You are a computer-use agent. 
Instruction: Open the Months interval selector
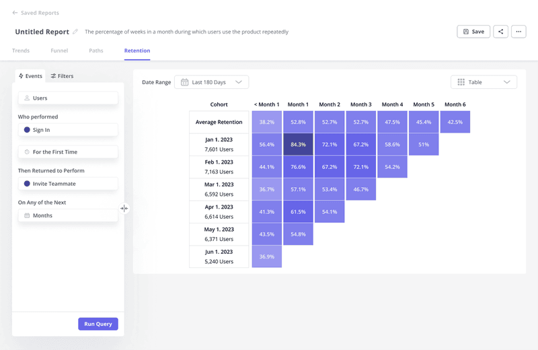pos(68,215)
